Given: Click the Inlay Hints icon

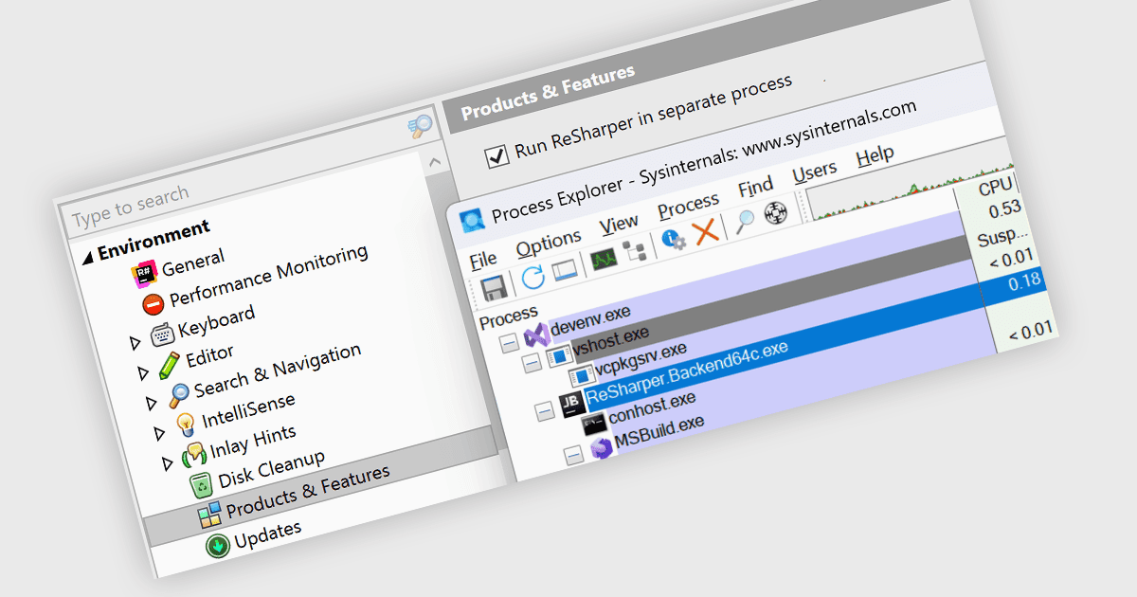Looking at the screenshot, I should 194,454.
